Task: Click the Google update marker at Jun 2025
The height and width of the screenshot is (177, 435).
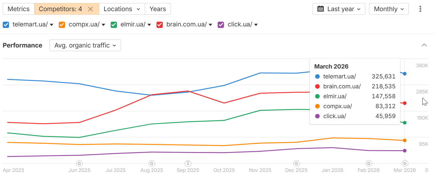Action: tap(79, 163)
